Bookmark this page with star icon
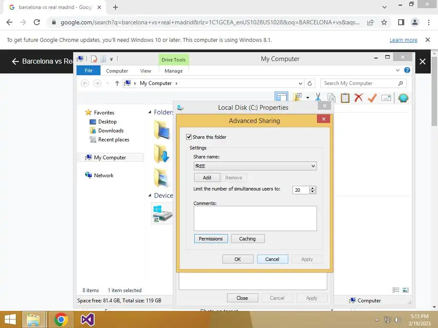This screenshot has width=438, height=328. click(x=384, y=22)
